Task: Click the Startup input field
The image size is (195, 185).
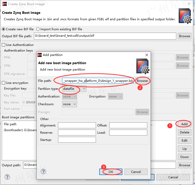Action: (77, 140)
